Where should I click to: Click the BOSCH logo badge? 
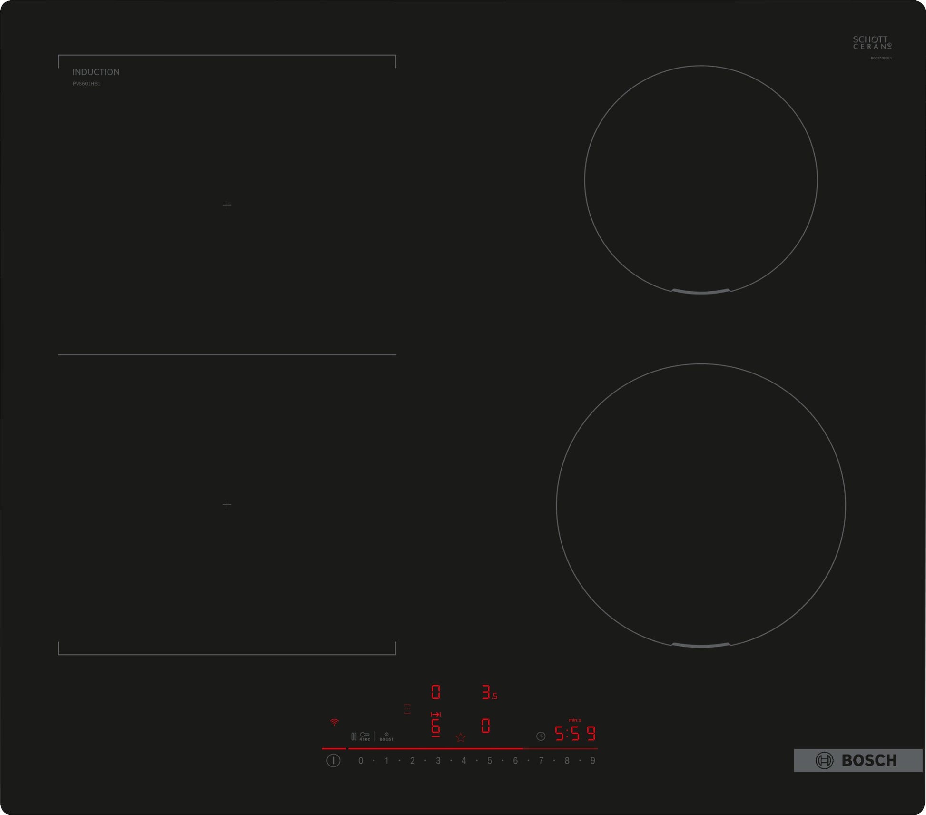[x=857, y=760]
